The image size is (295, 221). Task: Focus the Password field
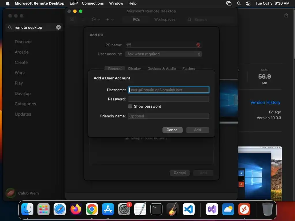169,99
